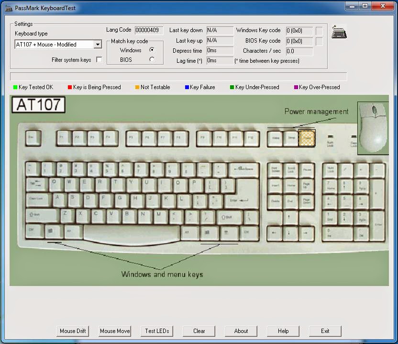398x344 pixels.
Task: Click the Characters / sec value field
Action: [x=299, y=51]
